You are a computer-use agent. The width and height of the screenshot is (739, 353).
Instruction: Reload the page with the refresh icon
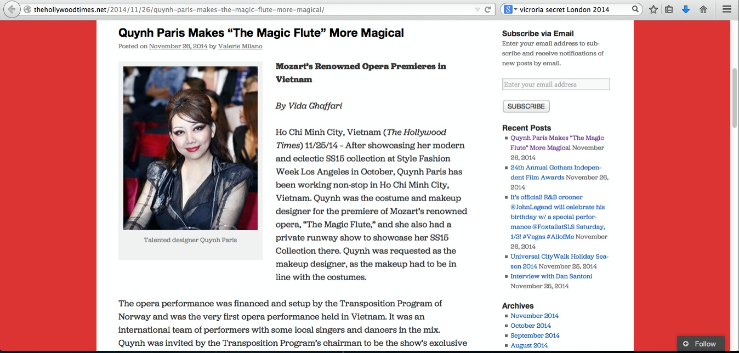tap(487, 9)
